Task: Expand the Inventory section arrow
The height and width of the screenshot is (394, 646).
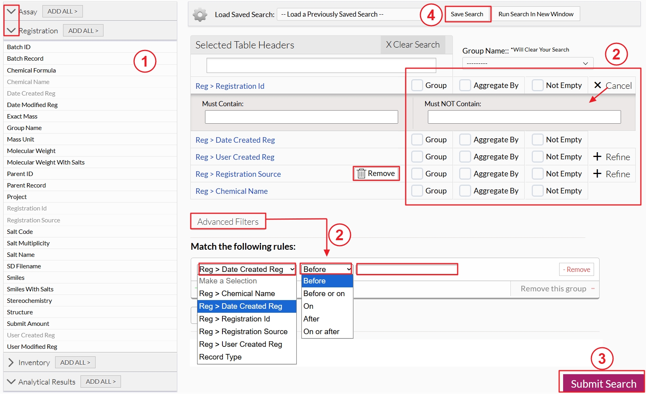Action: (11, 363)
